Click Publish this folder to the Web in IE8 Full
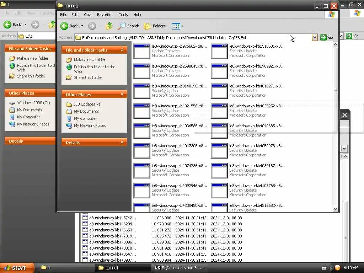This screenshot has height=273, width=364. [95, 69]
